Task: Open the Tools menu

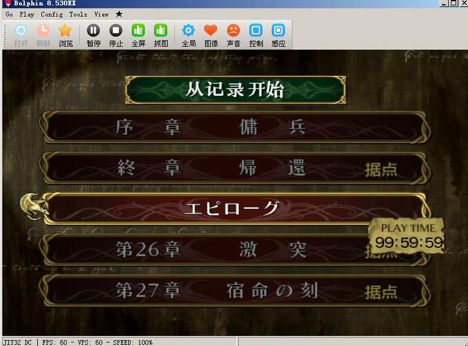Action: [78, 14]
